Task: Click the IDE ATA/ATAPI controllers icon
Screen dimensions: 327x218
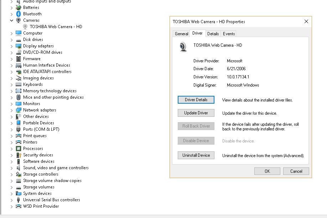Action: coord(19,72)
